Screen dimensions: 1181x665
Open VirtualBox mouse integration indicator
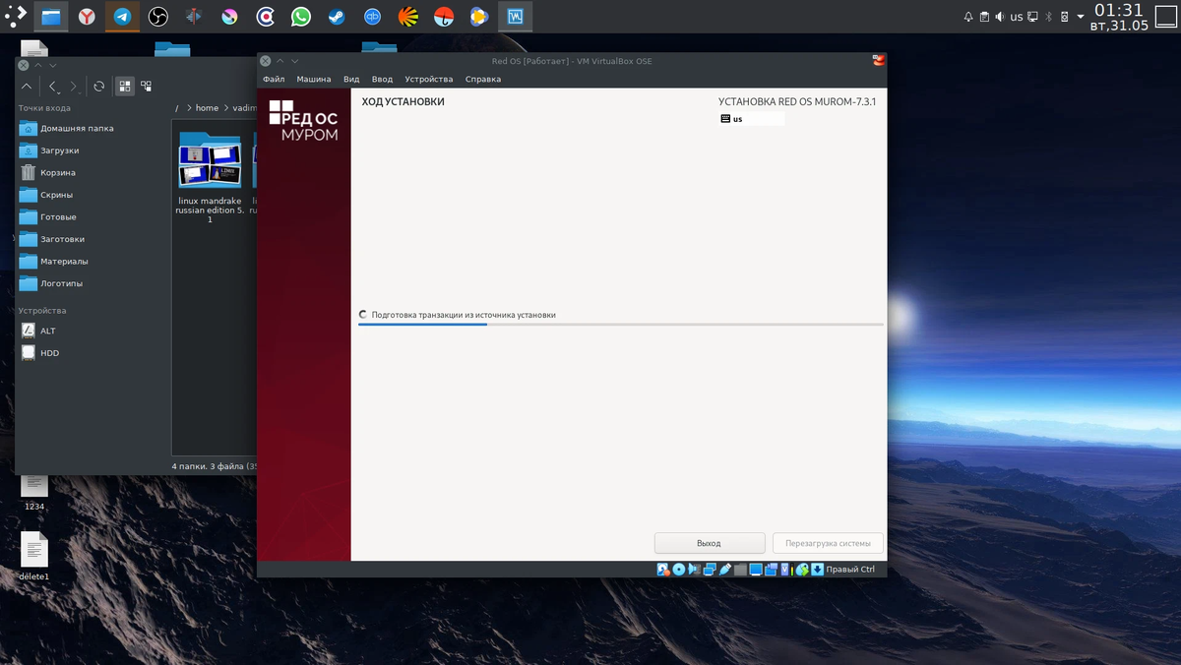802,570
